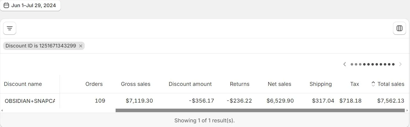Go to previous column set chevron

tap(344, 64)
